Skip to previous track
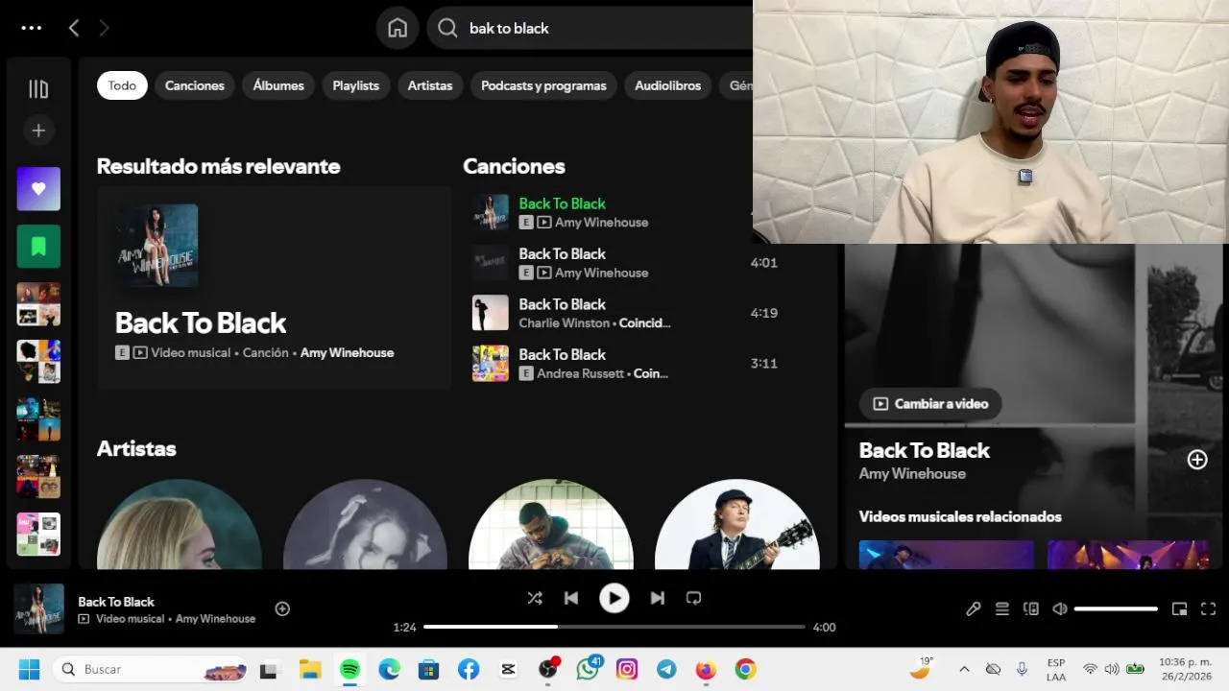Viewport: 1229px width, 691px height. pos(571,598)
